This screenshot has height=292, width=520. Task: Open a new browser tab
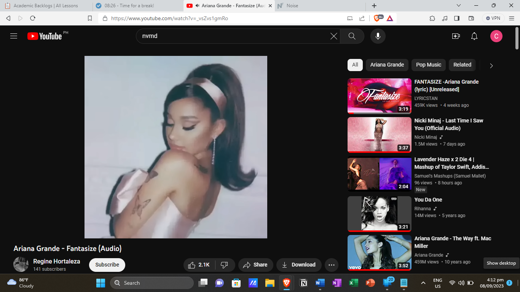374,6
